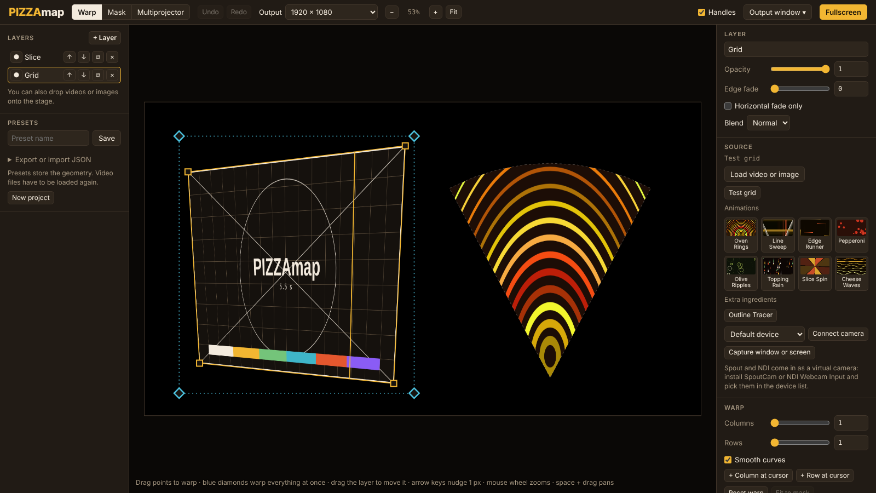Open the Output resolution dropdown

[x=332, y=12]
